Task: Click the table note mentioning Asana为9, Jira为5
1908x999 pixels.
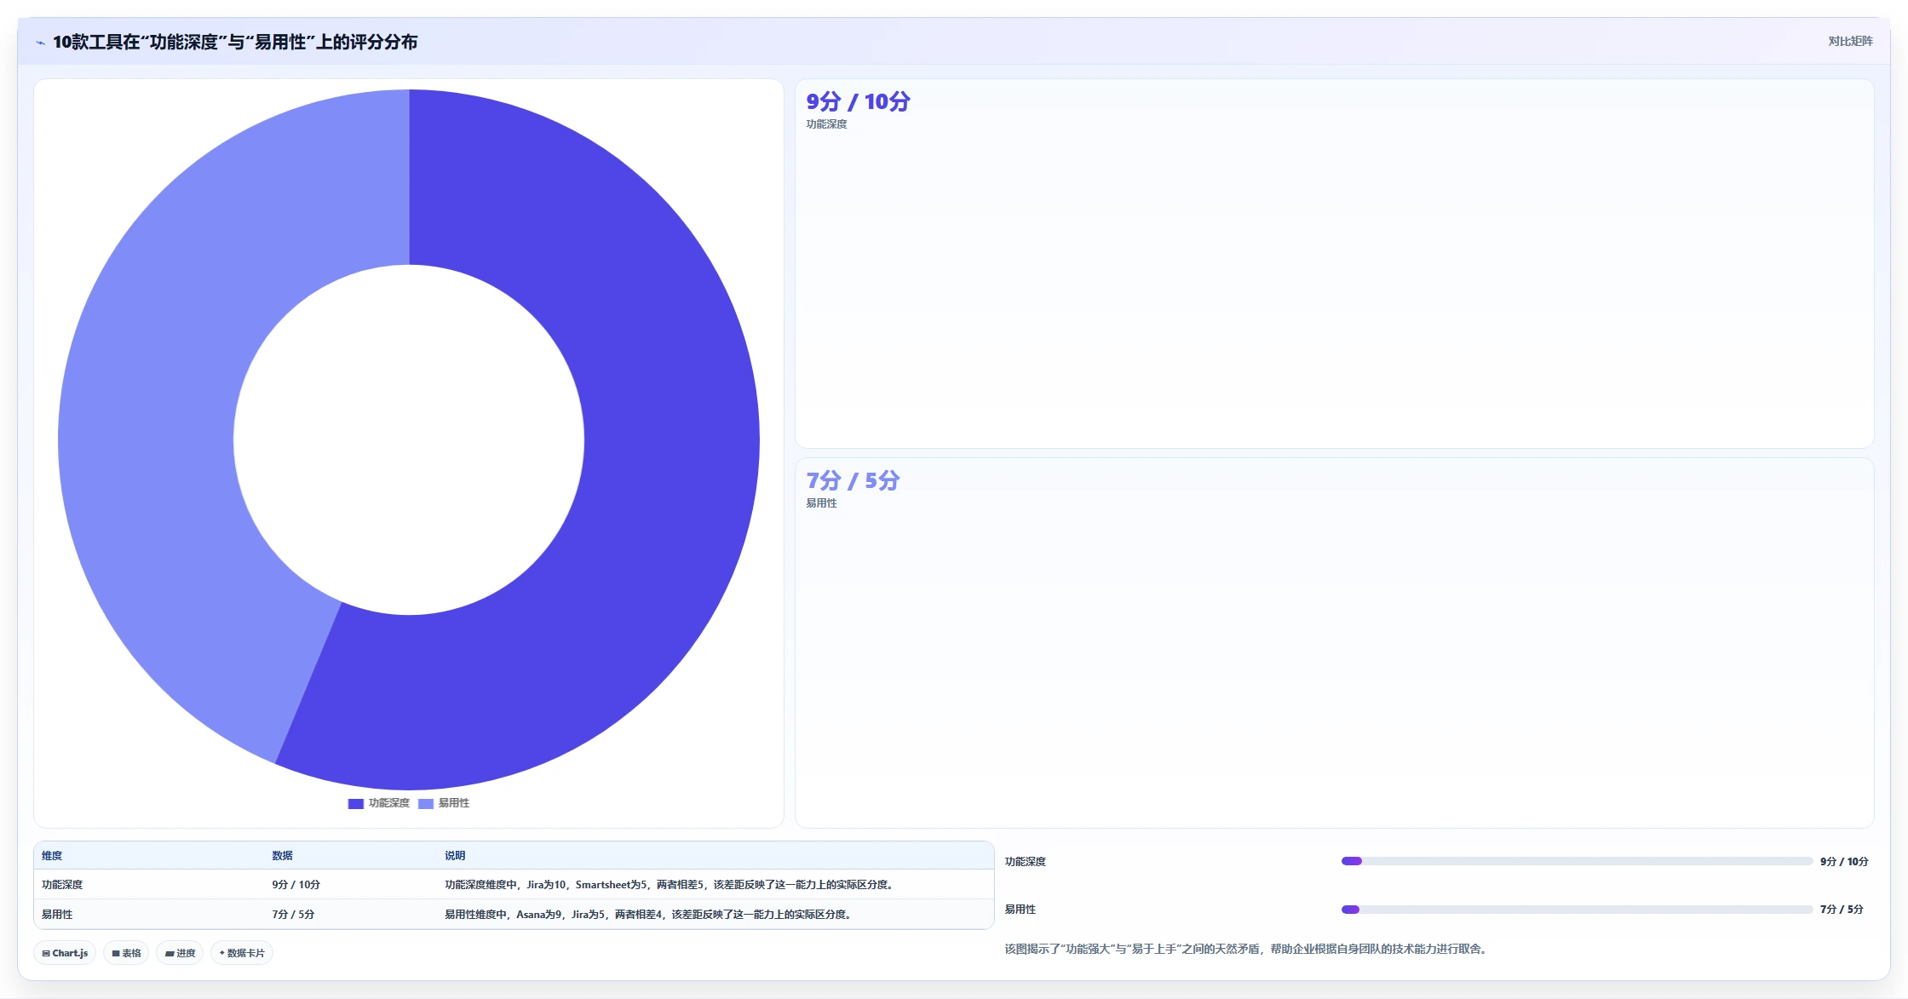Action: pos(649,915)
